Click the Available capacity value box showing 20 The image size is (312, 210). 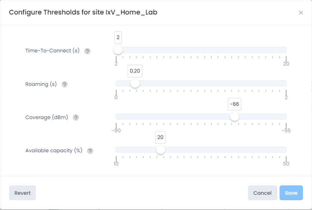[160, 137]
